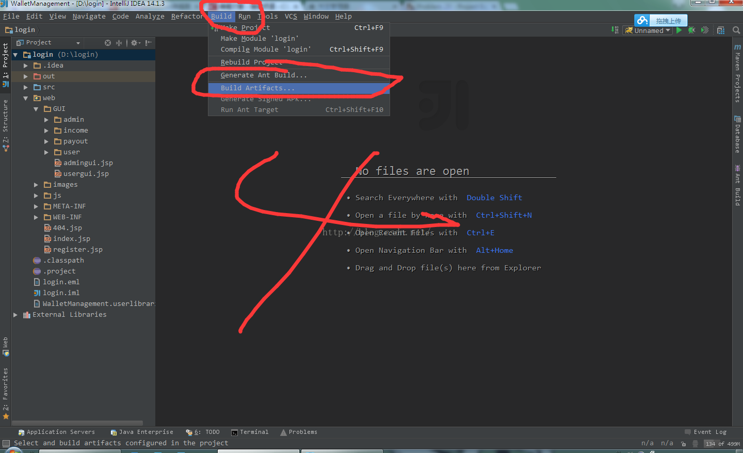Screen dimensions: 743x453
Task: Open Structure side tab
Action: pyautogui.click(x=6, y=125)
